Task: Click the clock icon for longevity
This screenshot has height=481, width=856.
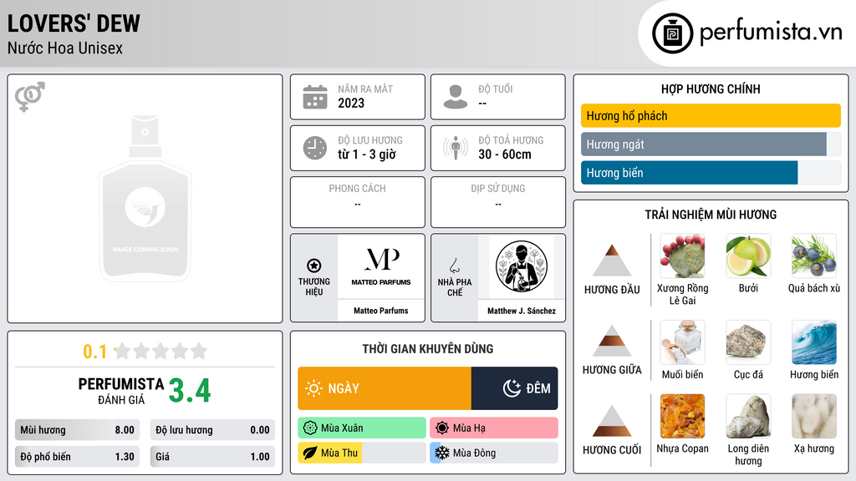Action: [x=315, y=148]
